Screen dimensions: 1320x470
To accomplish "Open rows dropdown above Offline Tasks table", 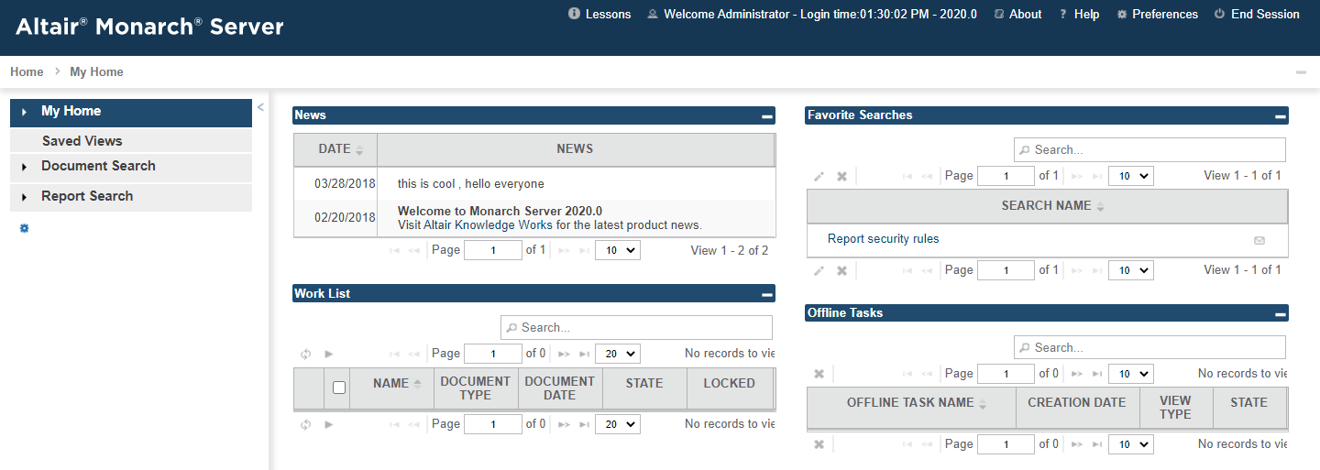I will tap(1131, 374).
